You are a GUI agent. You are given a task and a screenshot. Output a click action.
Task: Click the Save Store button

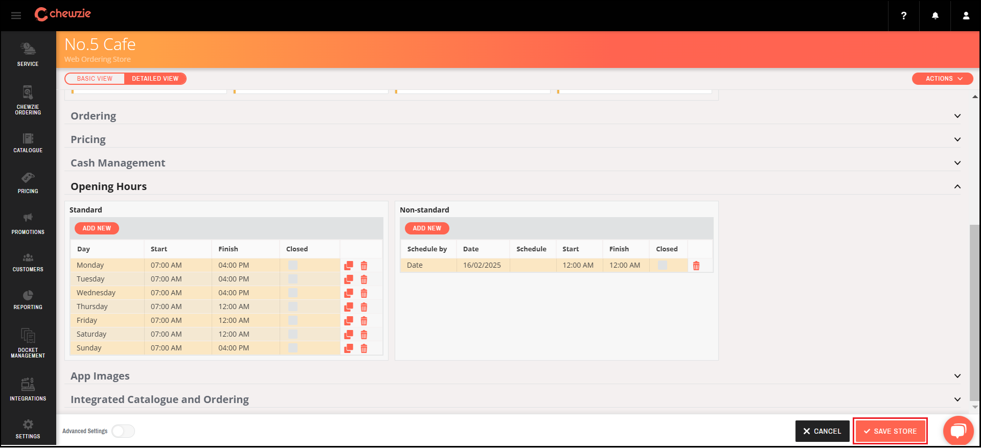click(x=890, y=431)
